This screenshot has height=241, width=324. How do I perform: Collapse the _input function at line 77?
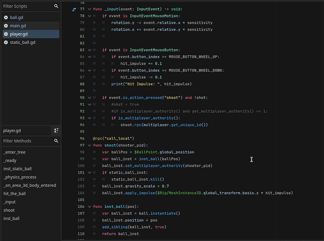click(89, 9)
